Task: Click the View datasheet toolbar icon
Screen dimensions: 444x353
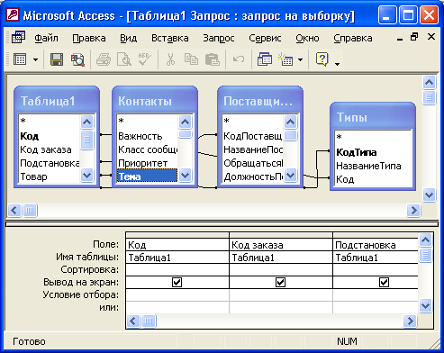Action: click(x=20, y=59)
